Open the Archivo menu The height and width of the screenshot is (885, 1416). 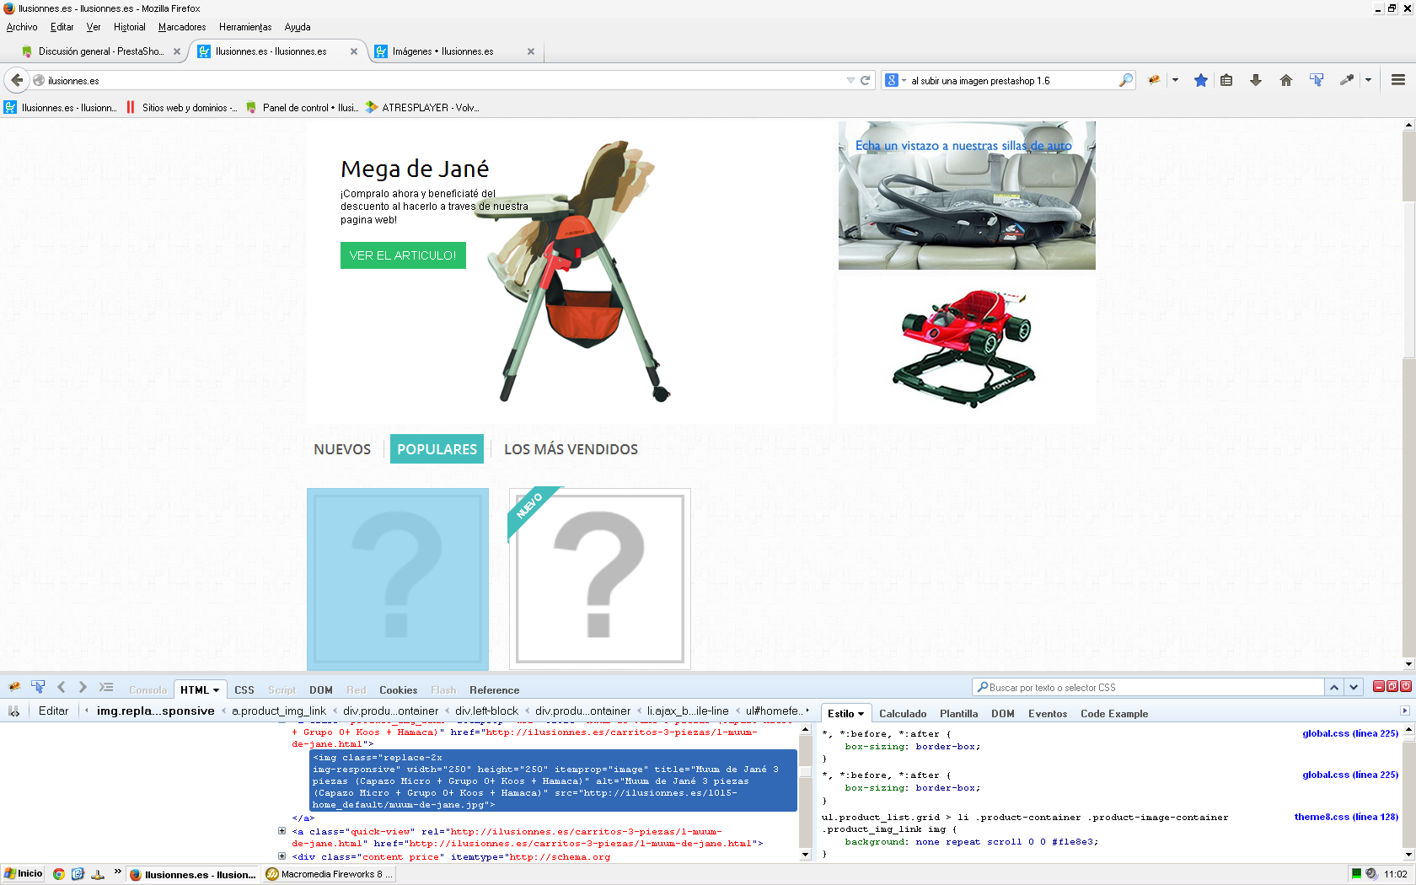click(22, 27)
